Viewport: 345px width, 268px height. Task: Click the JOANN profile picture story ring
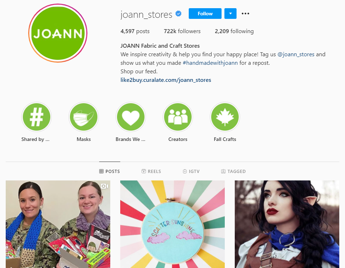(58, 33)
